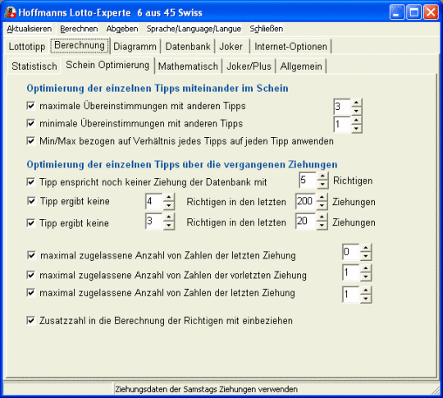Viewport: 443px width, 398px height.
Task: Click the Ziehungen field showing 200
Action: (306, 202)
